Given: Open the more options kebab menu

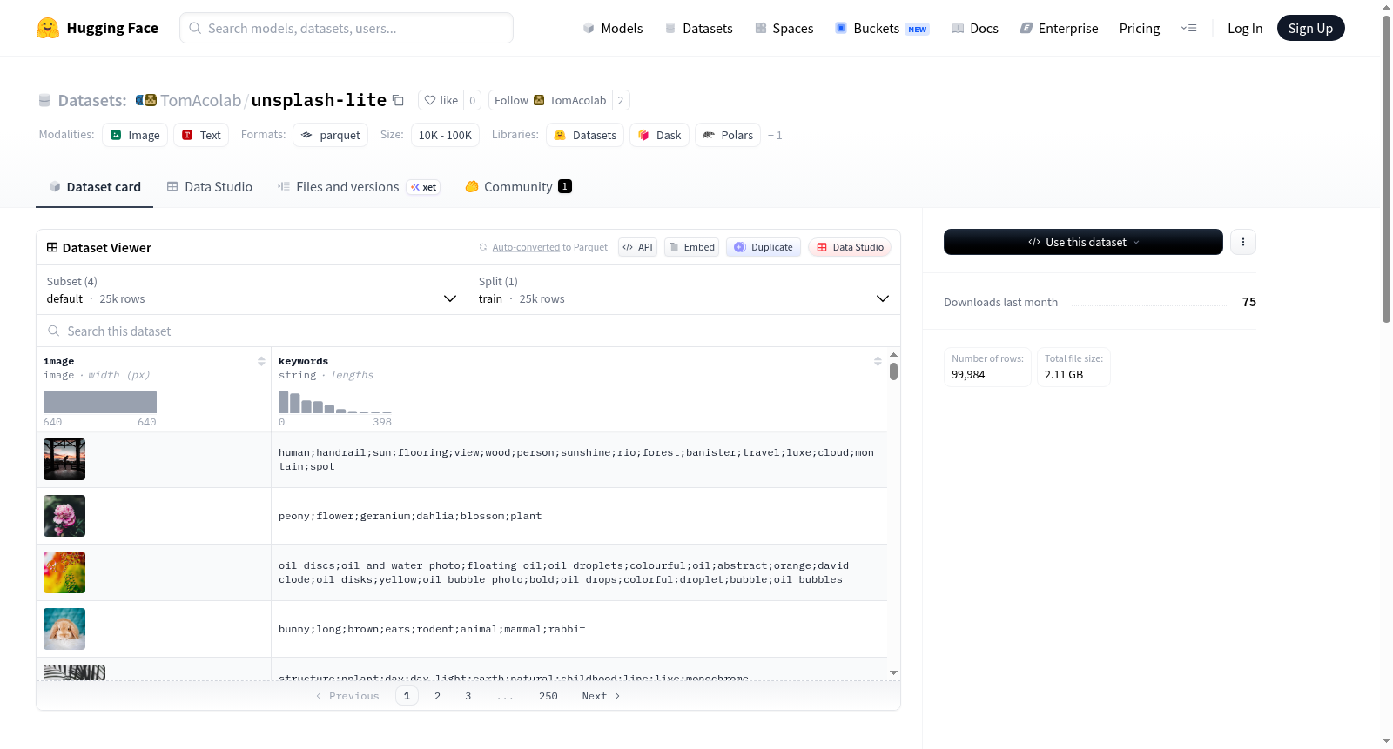Looking at the screenshot, I should click(1243, 242).
